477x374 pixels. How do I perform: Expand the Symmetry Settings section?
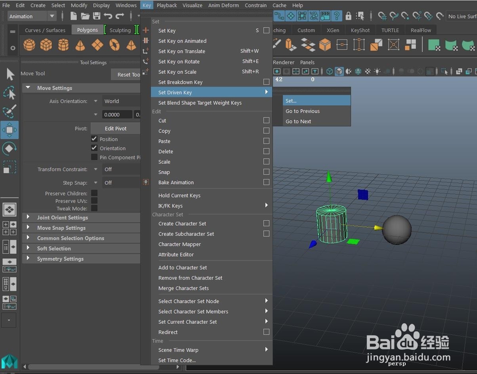28,259
